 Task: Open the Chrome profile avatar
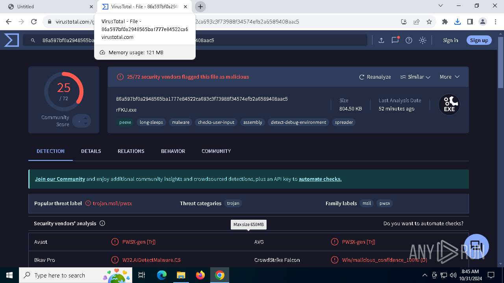[483, 22]
